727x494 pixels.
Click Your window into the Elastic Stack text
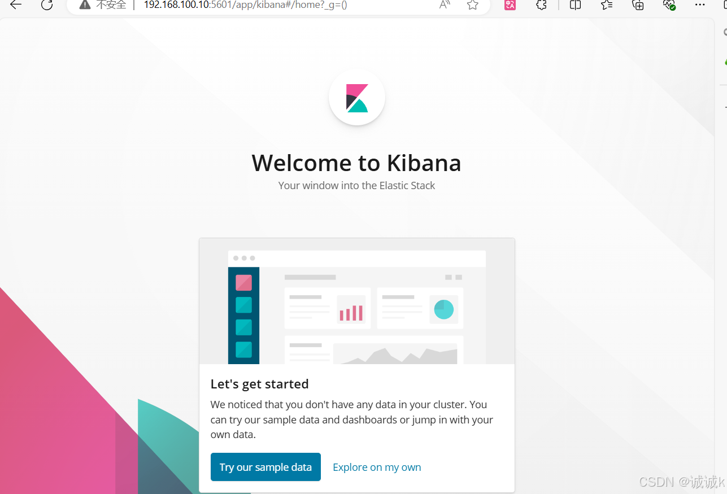[x=356, y=185]
